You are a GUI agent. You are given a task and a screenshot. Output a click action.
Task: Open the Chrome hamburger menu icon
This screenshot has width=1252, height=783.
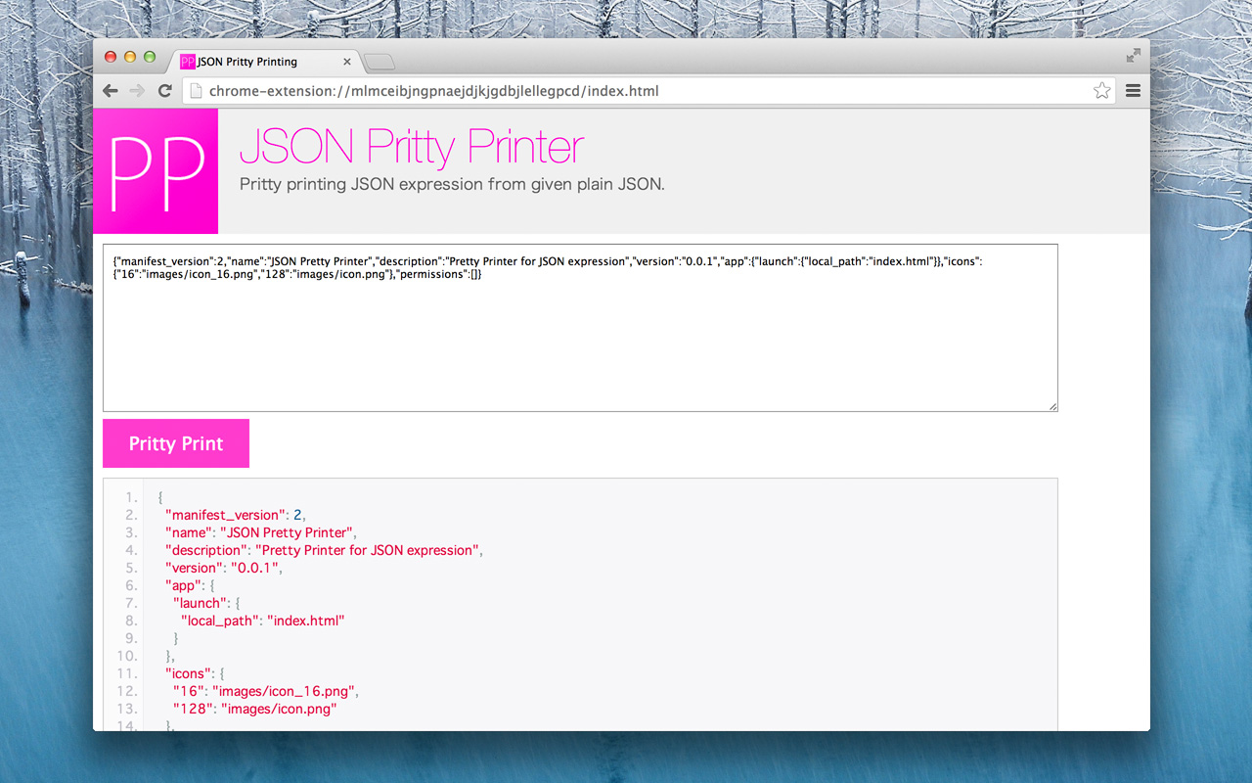pyautogui.click(x=1133, y=90)
